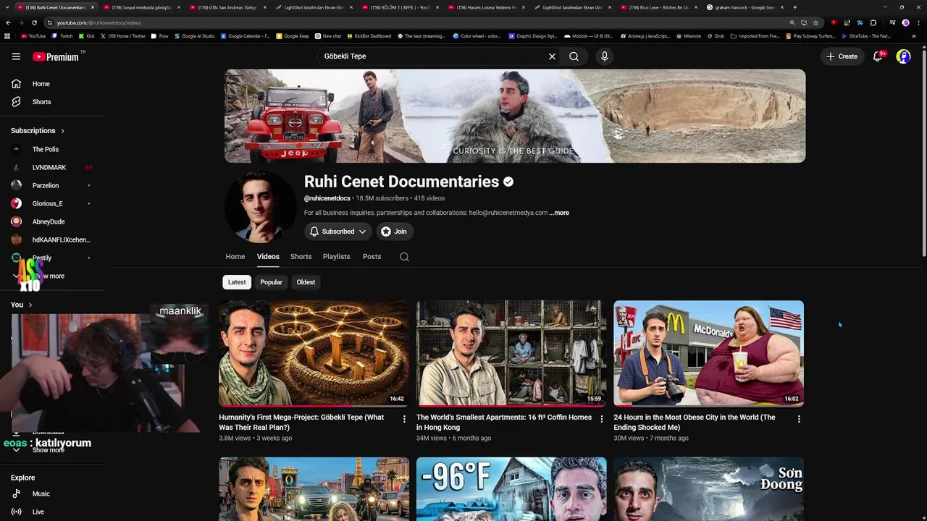
Task: Open the LVNDMARK subscription channel
Action: 51,168
